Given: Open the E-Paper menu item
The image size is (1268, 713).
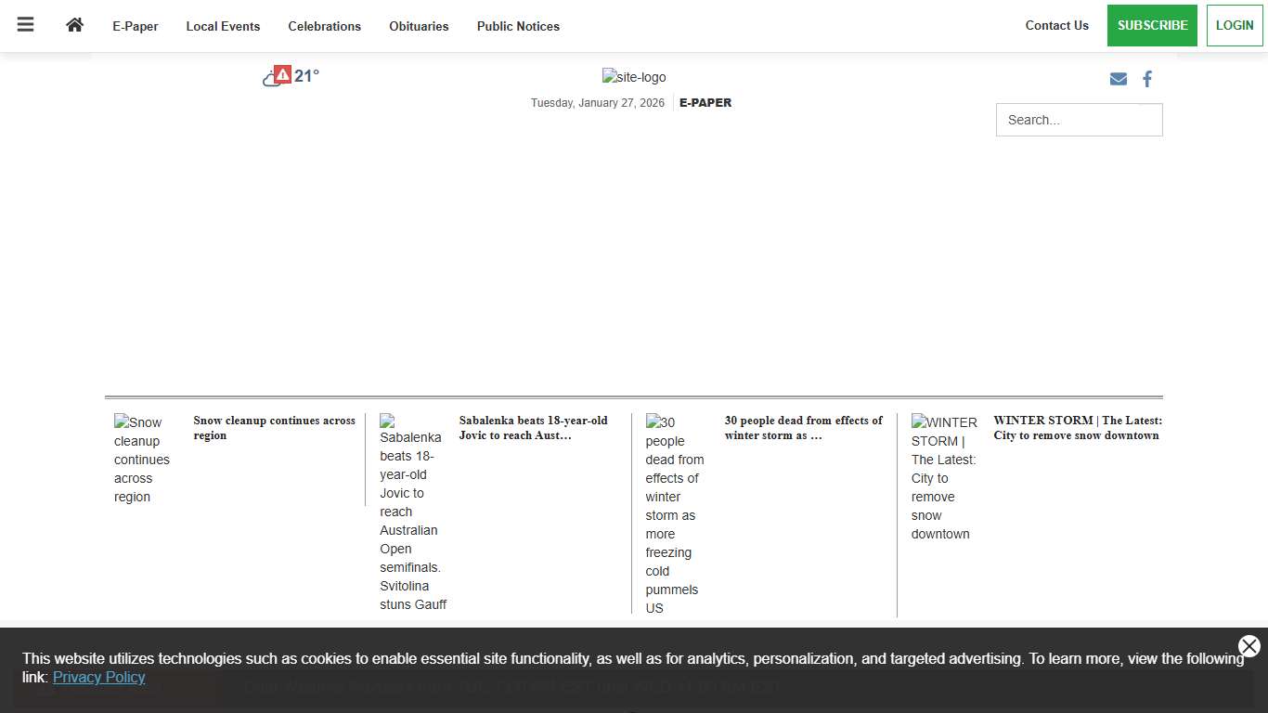Looking at the screenshot, I should (136, 26).
